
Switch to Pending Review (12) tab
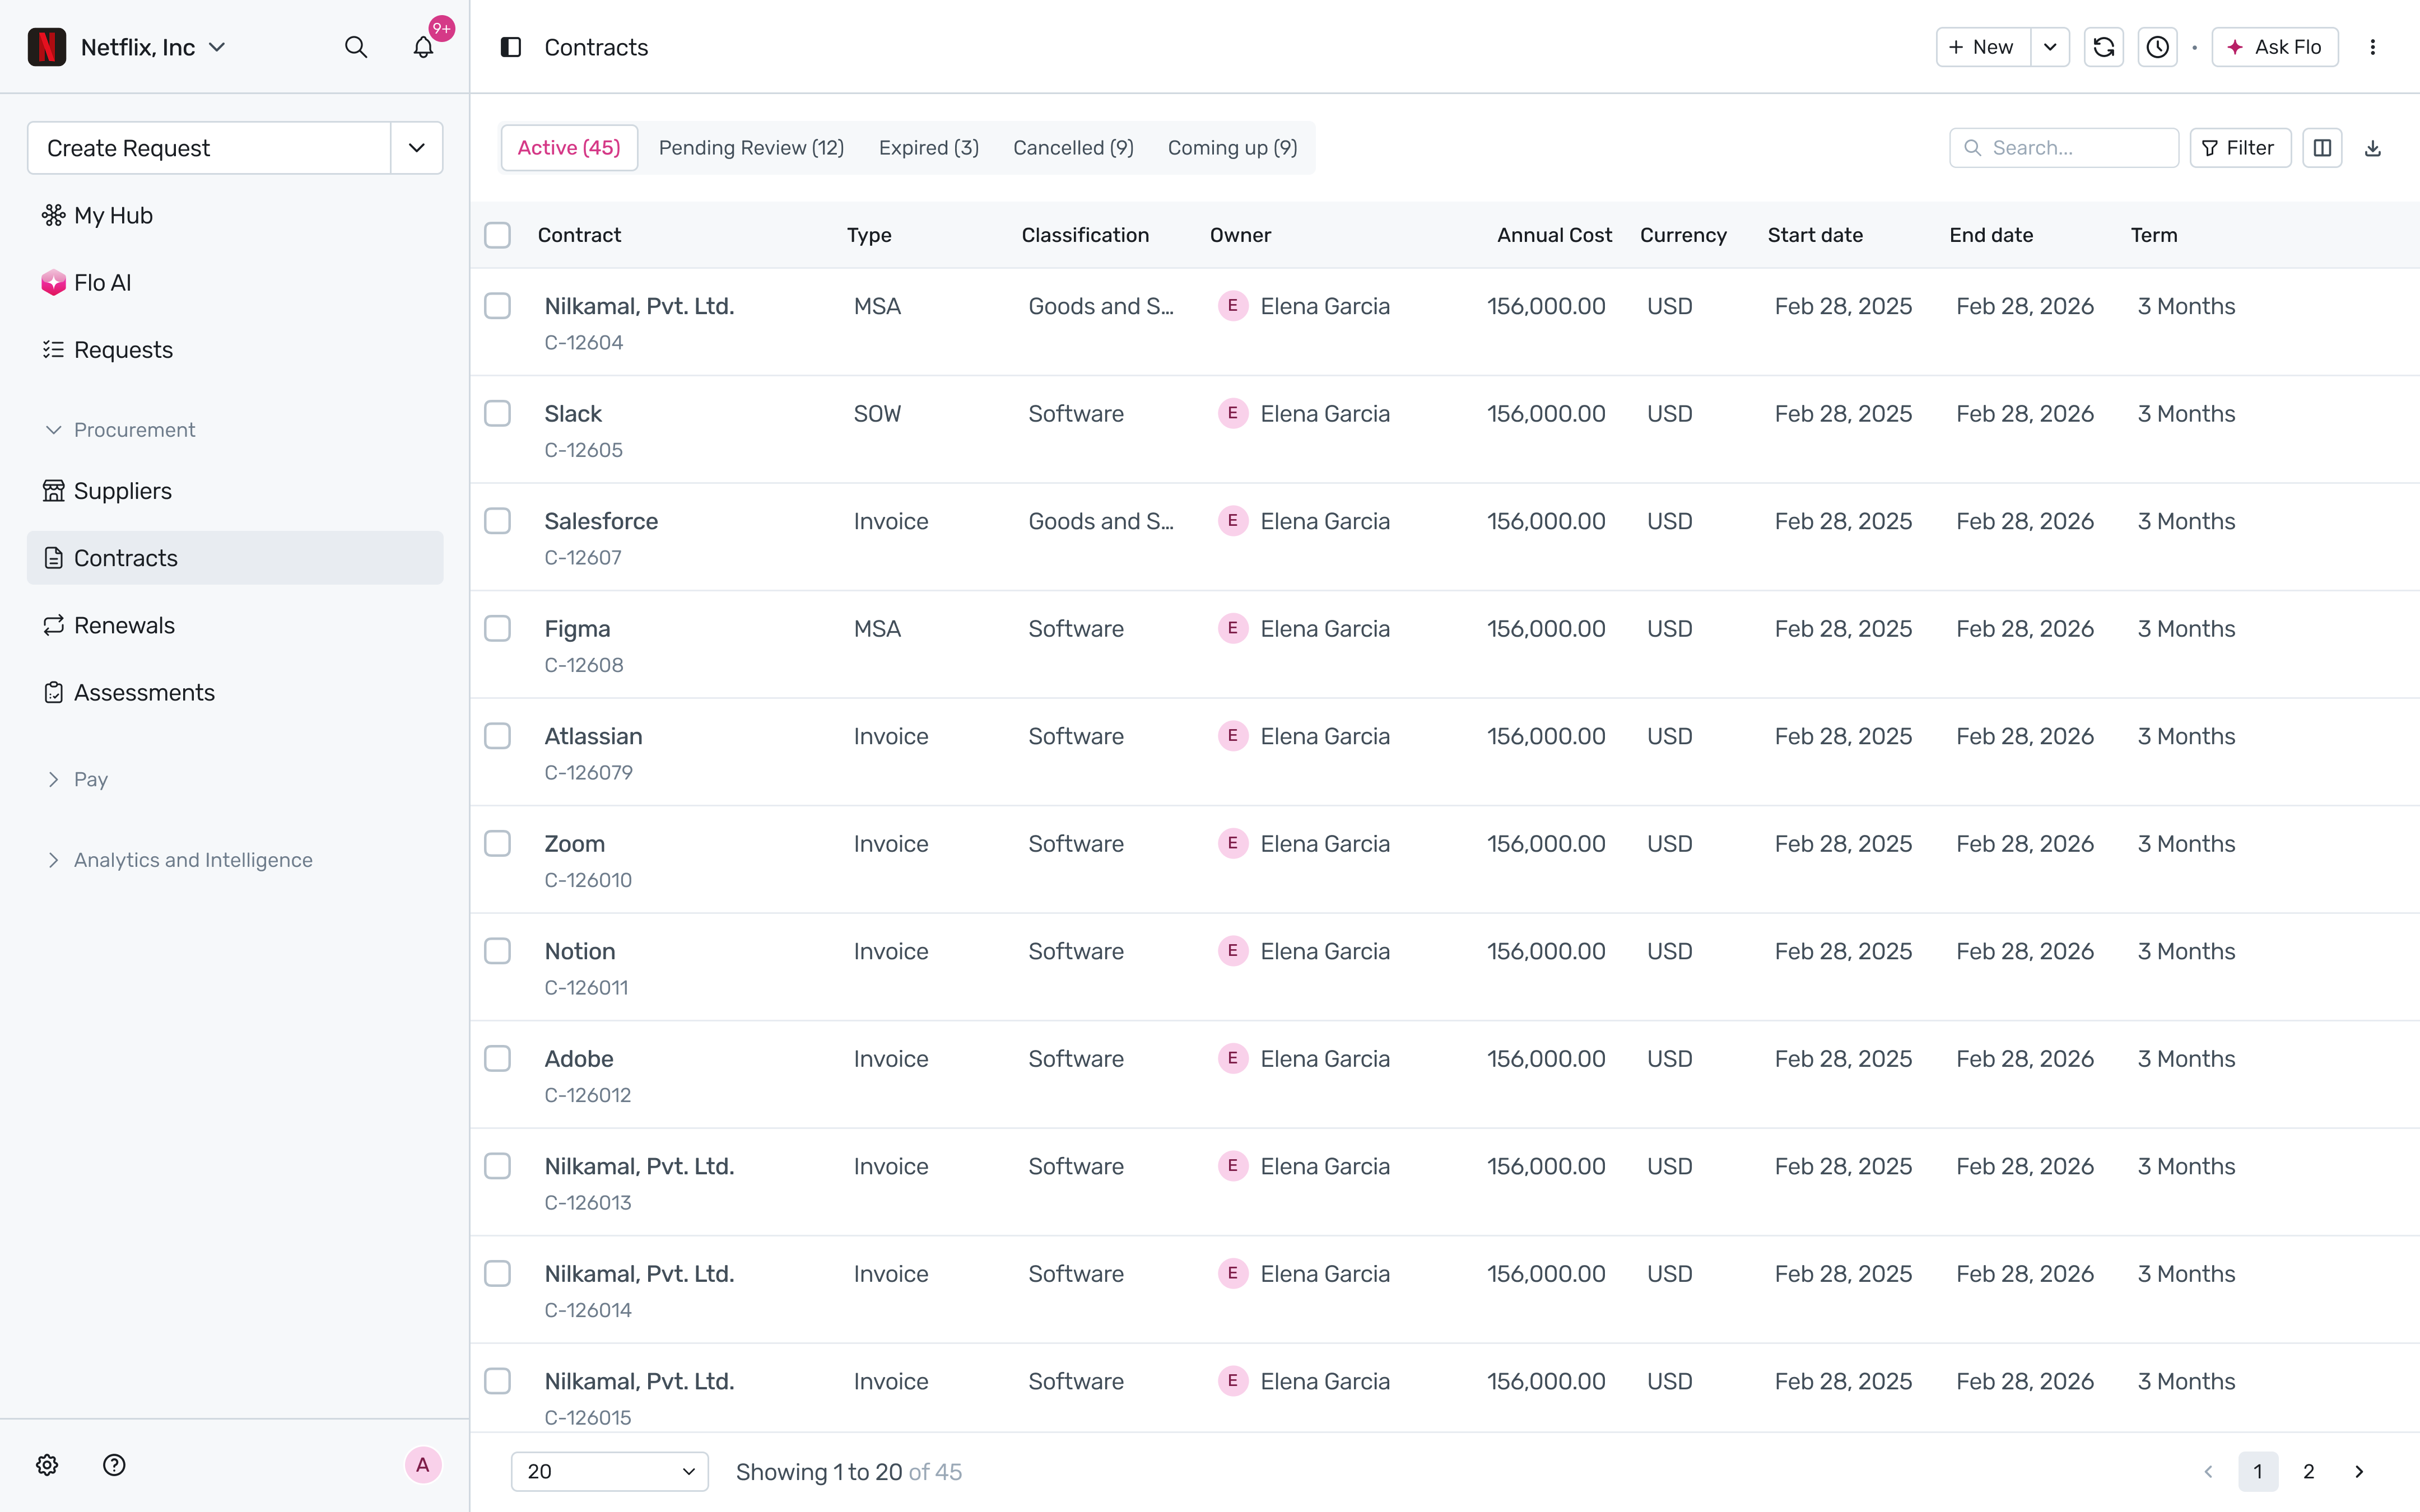751,148
